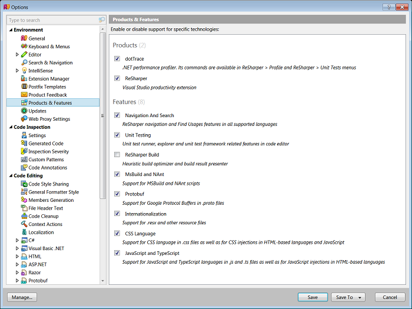Click the Save button
Viewport: 412px width, 309px height.
(x=313, y=297)
